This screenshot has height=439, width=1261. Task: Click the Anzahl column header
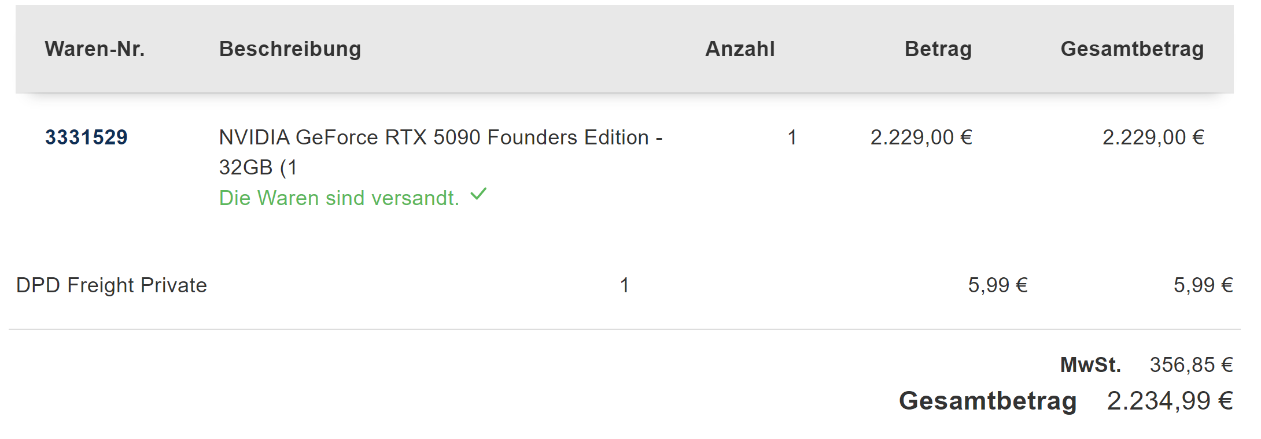740,49
